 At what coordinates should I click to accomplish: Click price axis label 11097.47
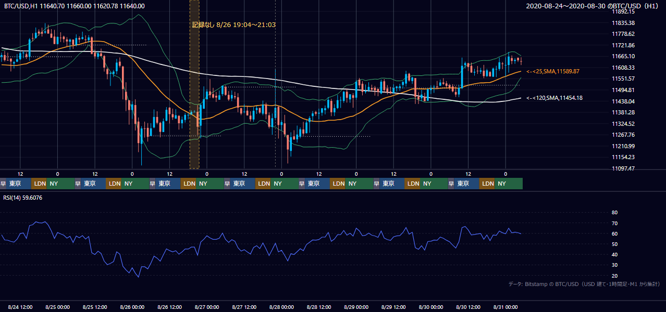coord(623,168)
